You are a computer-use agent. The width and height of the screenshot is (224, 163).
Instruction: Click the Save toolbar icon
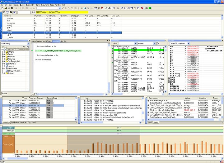pyautogui.click(x=9, y=8)
